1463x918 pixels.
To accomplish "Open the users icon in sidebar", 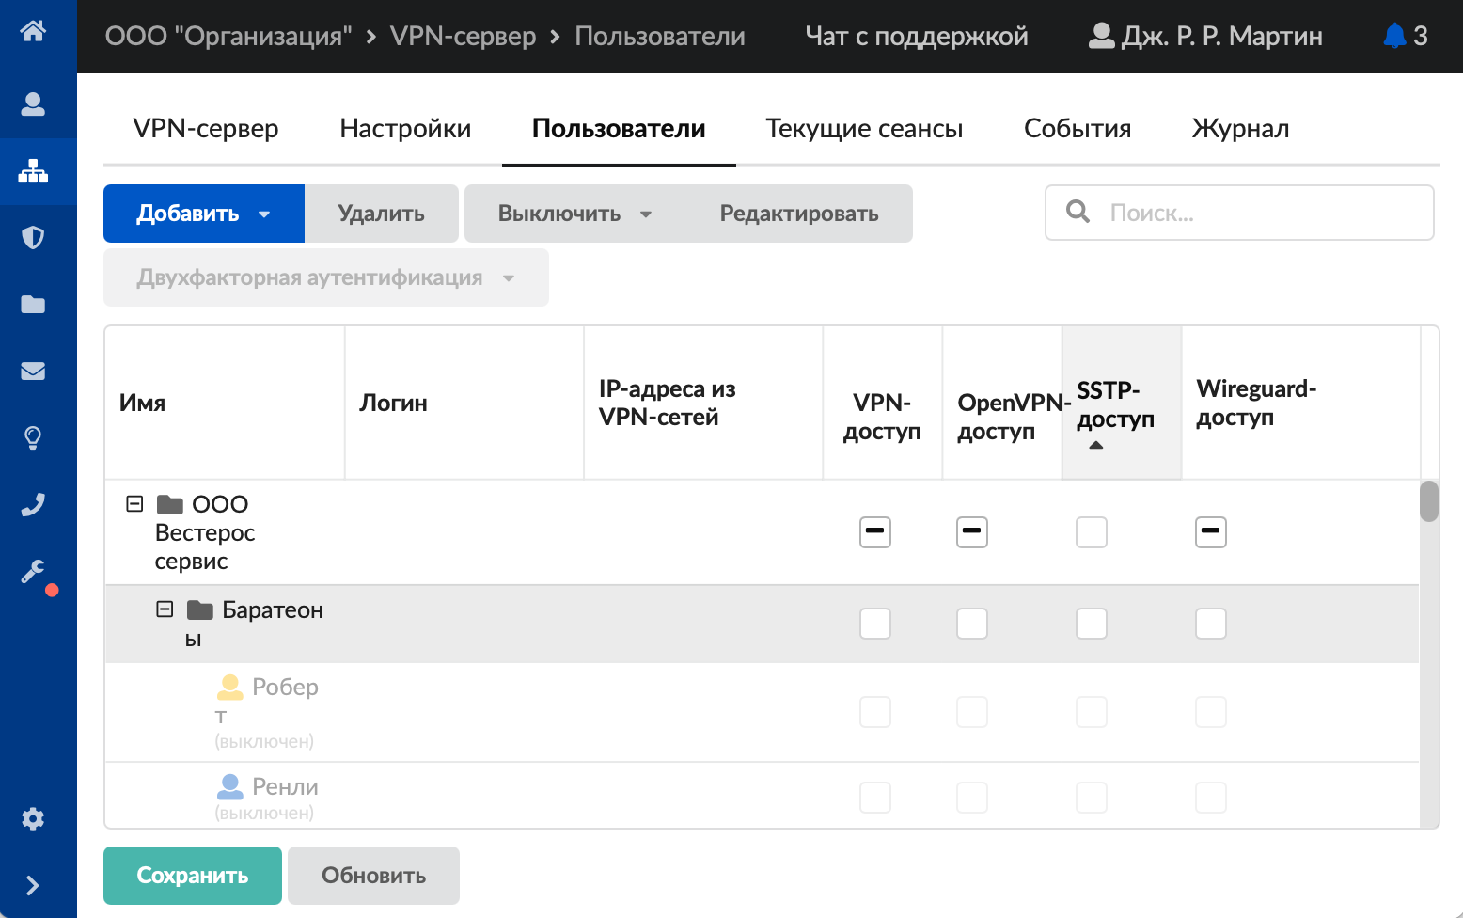I will 33,103.
